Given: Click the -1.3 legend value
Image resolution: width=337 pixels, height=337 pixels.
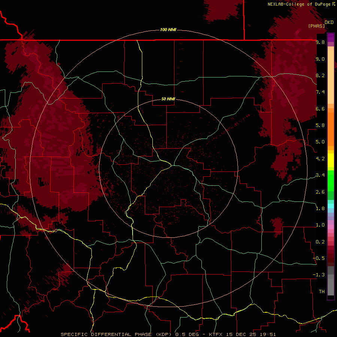Looking at the screenshot, I should click(319, 275).
